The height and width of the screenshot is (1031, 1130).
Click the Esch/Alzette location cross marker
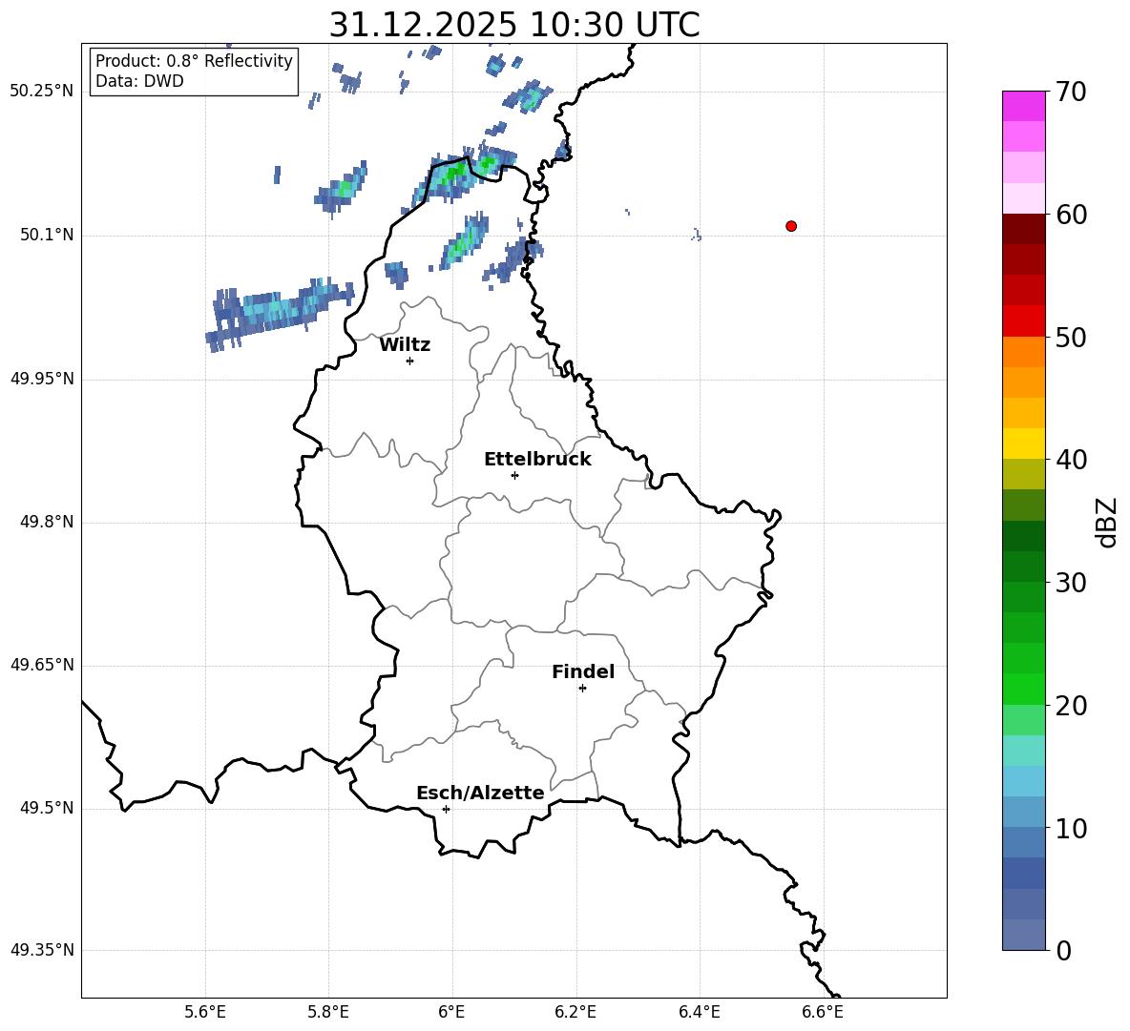coord(446,809)
